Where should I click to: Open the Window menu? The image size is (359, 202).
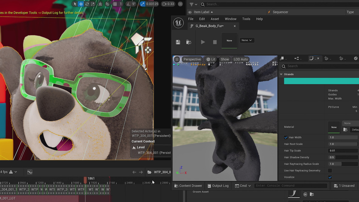click(231, 19)
